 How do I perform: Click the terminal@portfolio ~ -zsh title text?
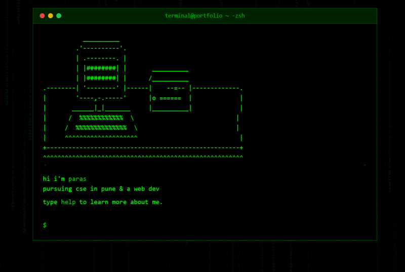205,16
